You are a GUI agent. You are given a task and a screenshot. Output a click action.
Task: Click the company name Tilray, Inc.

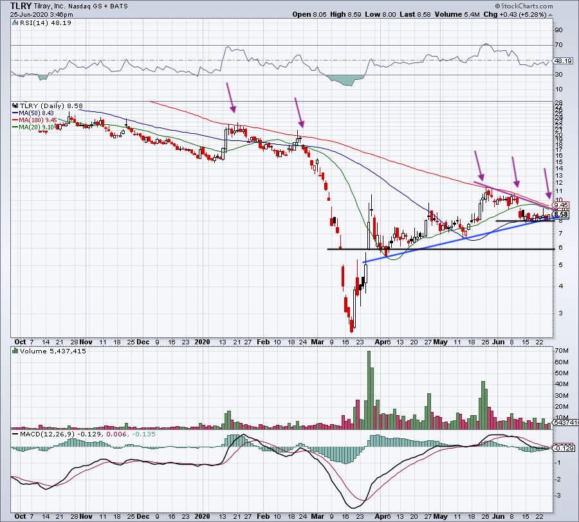pos(49,6)
